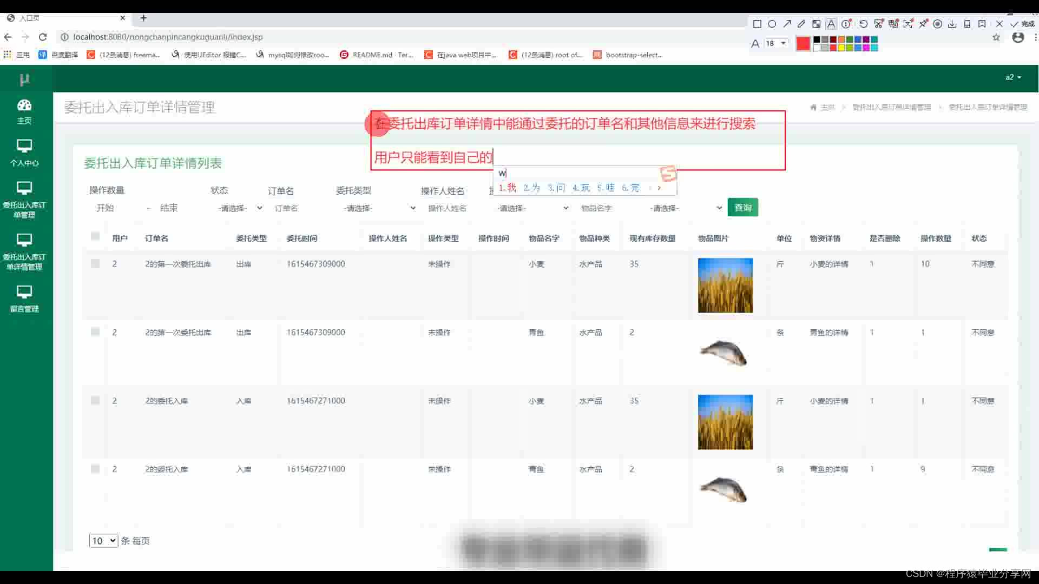Select the arrow annotation tool

point(787,24)
